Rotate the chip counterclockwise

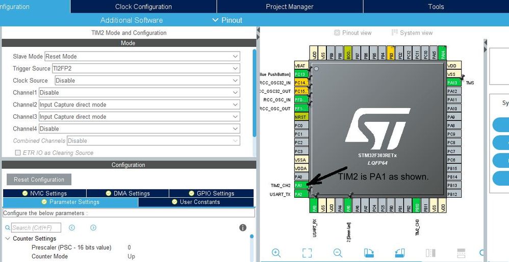pos(400,253)
